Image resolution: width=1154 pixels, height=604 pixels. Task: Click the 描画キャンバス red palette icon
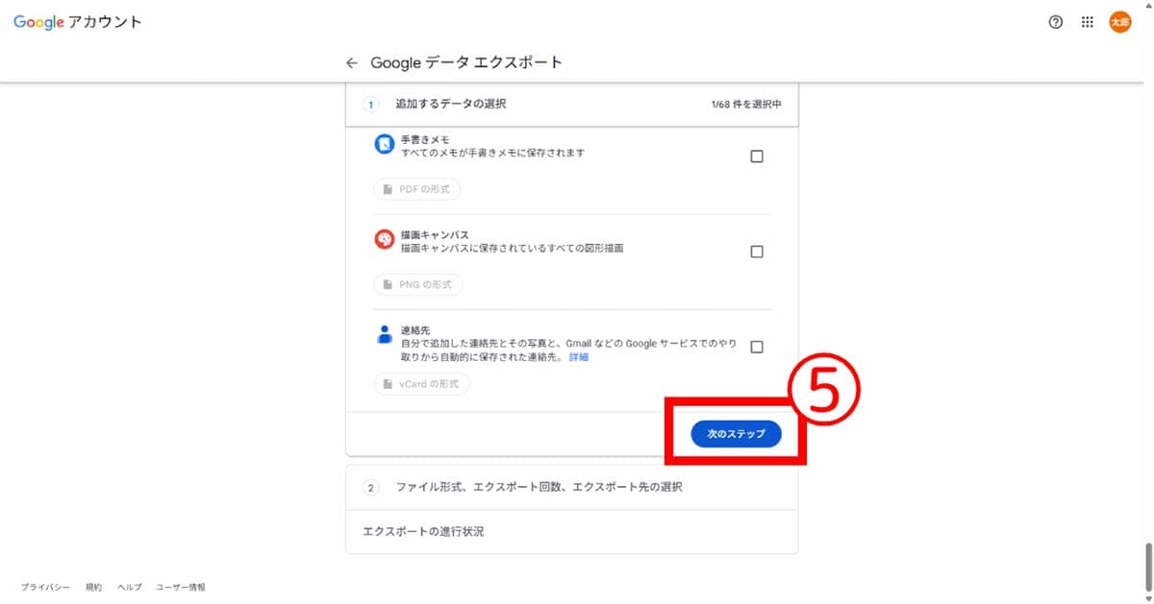click(385, 239)
